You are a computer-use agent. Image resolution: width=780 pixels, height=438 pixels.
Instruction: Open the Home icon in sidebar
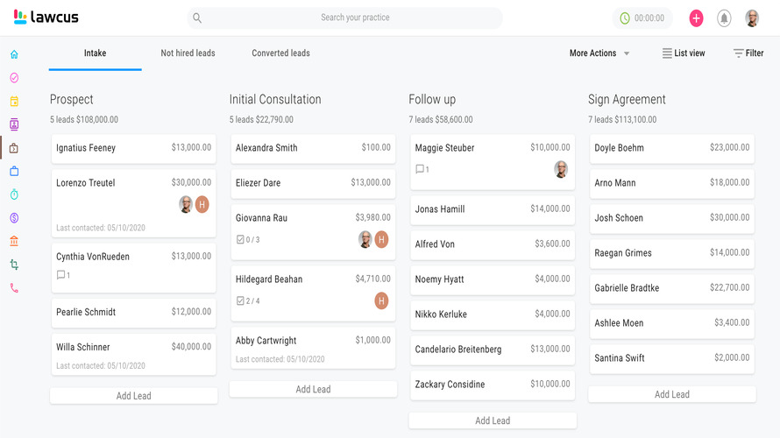[x=14, y=54]
